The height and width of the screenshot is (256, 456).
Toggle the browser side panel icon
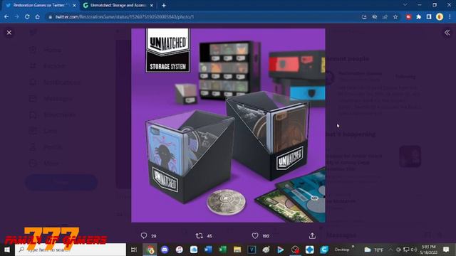point(429,17)
